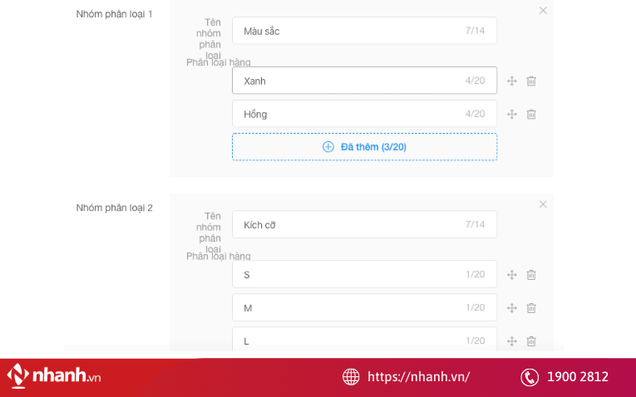Delete the Xanh variation with trash icon
The image size is (636, 397).
pyautogui.click(x=531, y=81)
